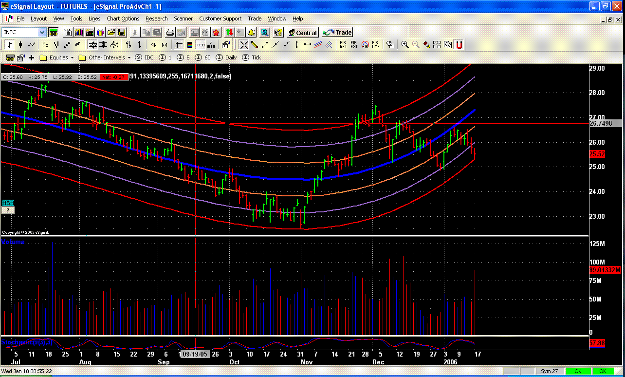The image size is (625, 377).
Task: Toggle the Daily interval
Action: point(227,57)
